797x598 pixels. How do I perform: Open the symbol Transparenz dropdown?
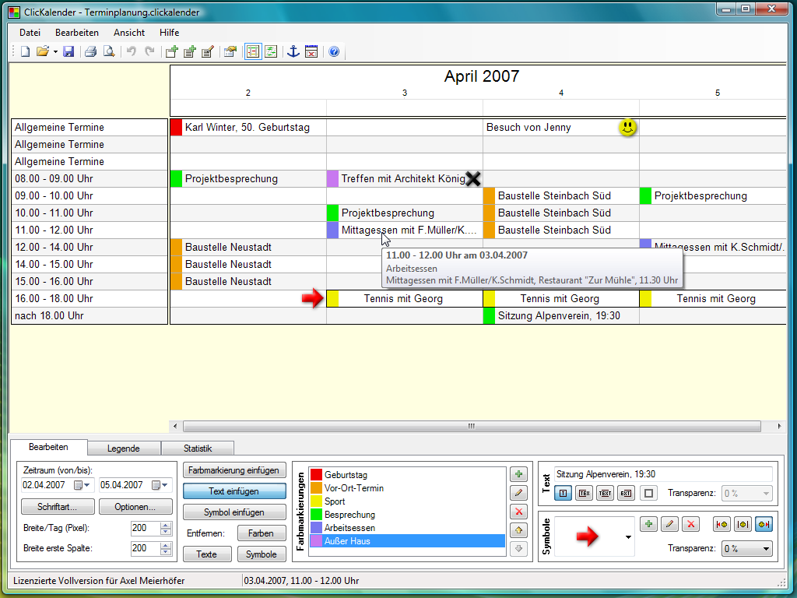pos(746,549)
